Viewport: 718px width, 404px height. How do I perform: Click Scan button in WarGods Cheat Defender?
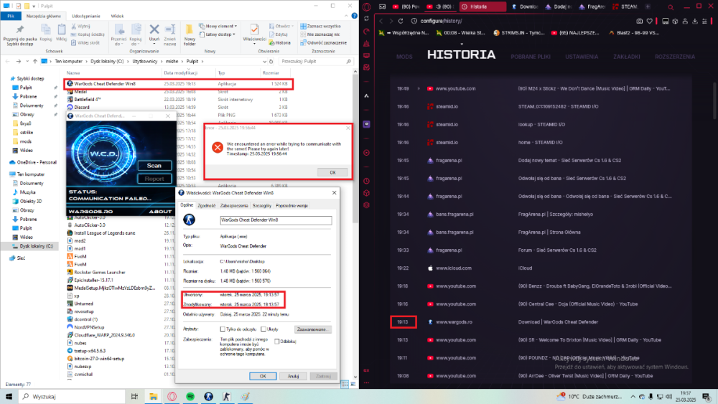point(154,166)
